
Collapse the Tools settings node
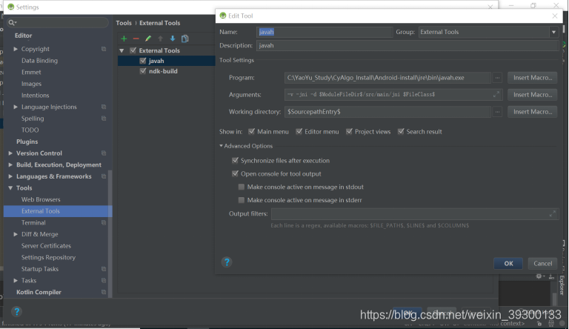pyautogui.click(x=10, y=188)
